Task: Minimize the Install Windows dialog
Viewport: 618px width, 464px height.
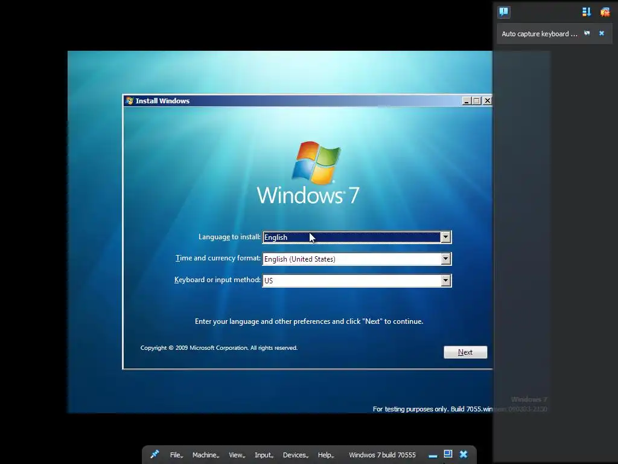Action: click(467, 101)
